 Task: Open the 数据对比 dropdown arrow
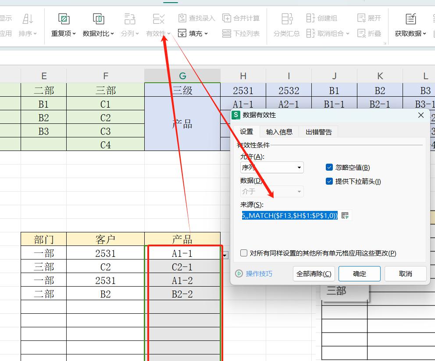pyautogui.click(x=112, y=34)
